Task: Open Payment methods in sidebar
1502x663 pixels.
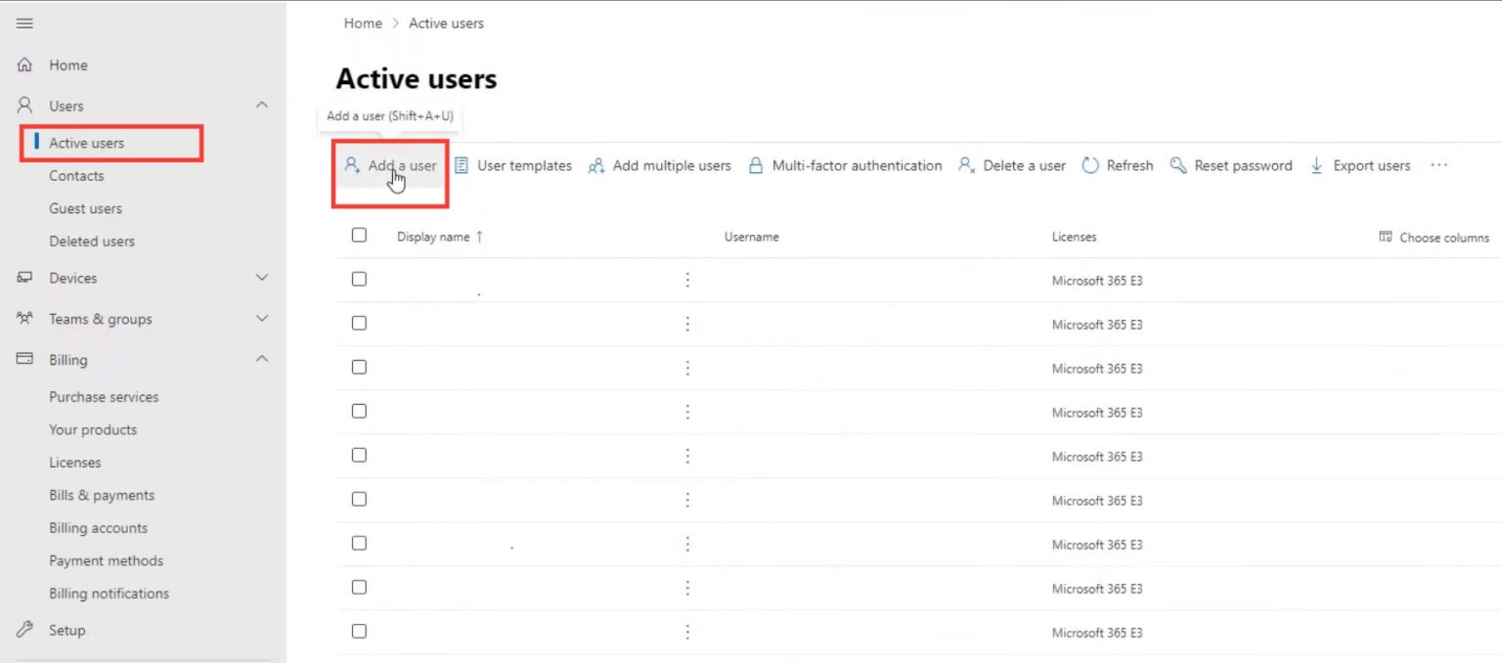Action: click(x=106, y=560)
